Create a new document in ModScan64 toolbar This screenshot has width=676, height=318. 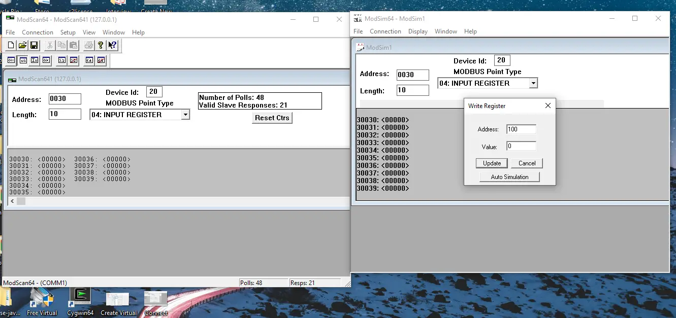[x=11, y=45]
